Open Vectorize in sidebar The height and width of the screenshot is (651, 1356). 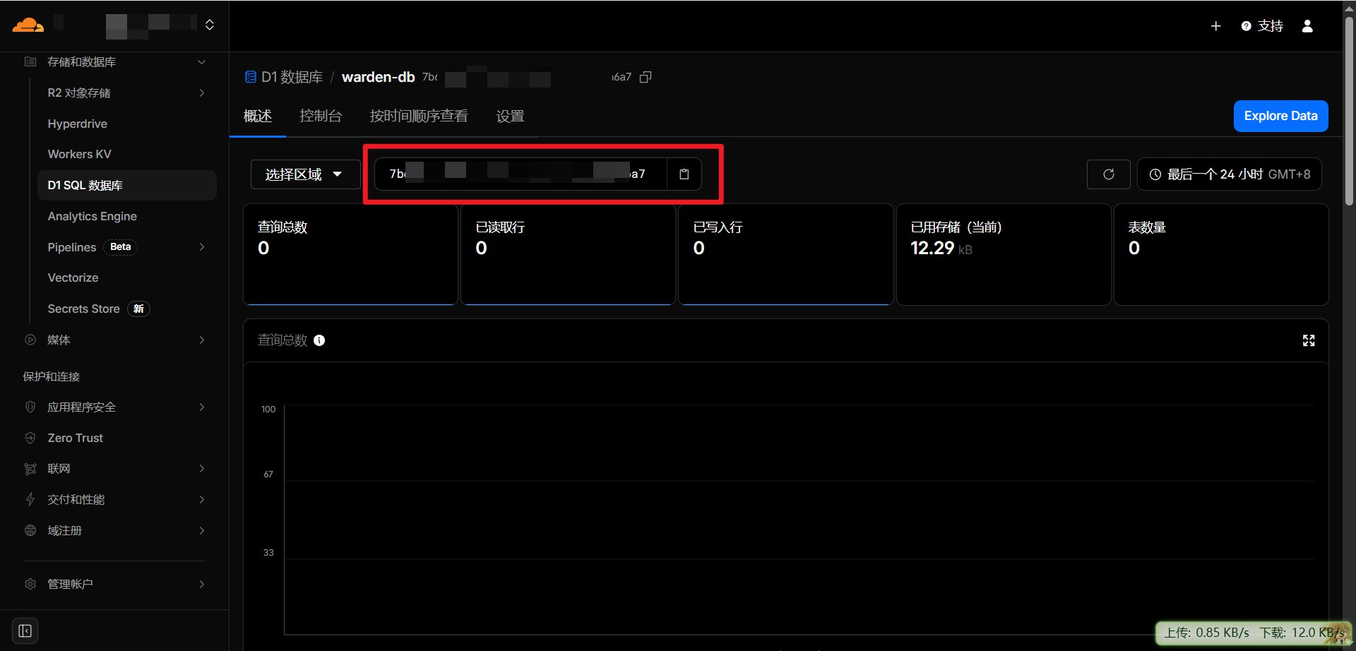73,277
